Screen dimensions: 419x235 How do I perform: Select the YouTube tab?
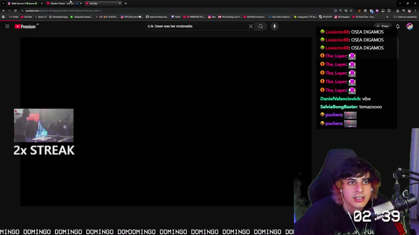click(103, 3)
